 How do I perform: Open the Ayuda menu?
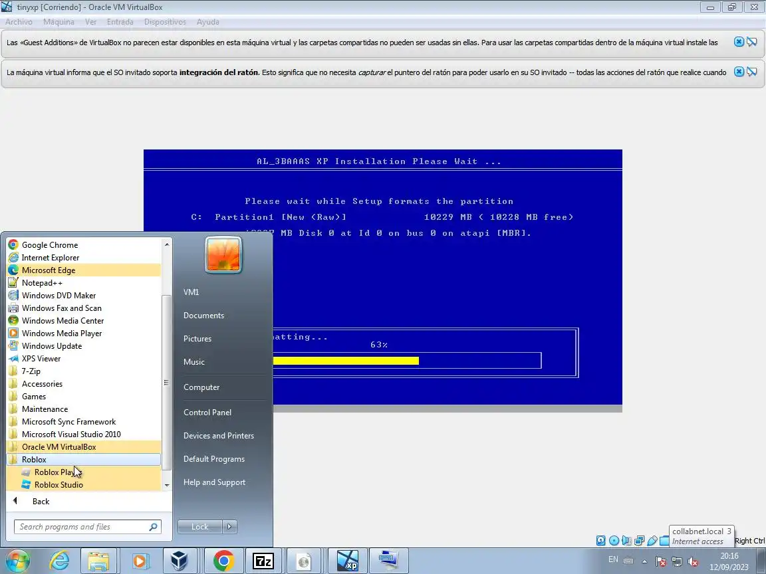coord(207,22)
